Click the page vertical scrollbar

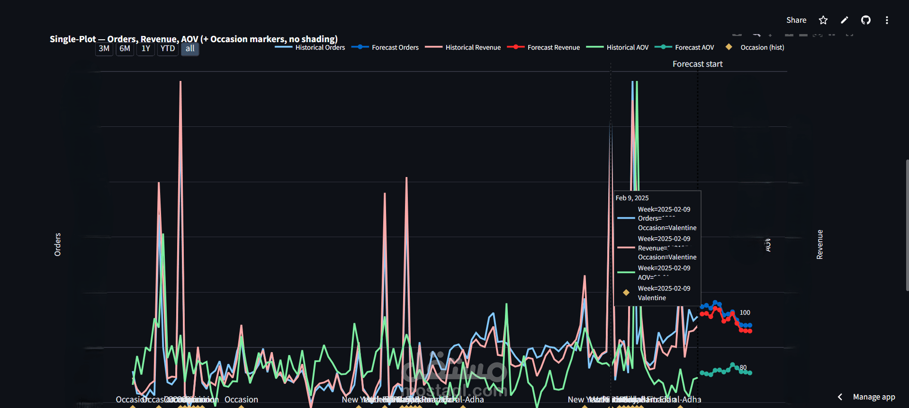coord(907,225)
